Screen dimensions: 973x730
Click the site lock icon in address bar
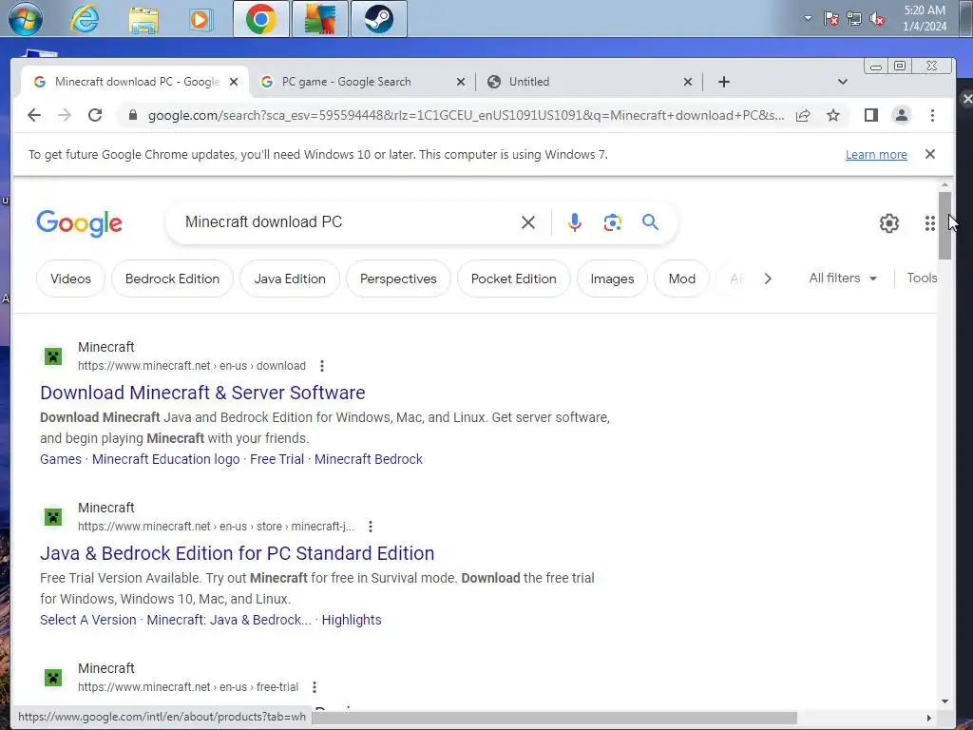click(x=132, y=115)
